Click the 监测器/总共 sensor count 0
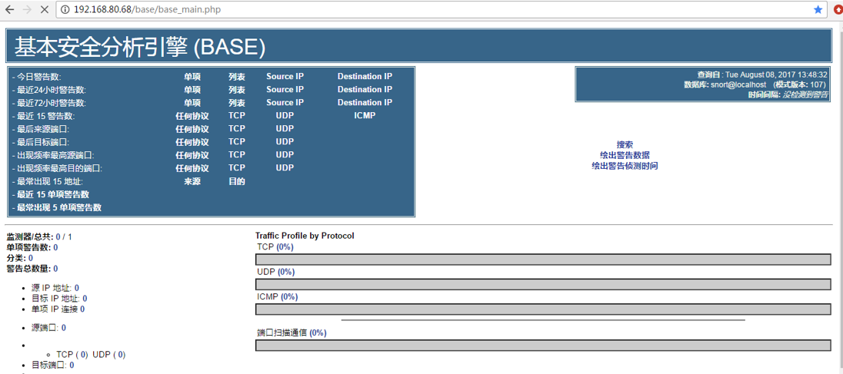 click(58, 237)
